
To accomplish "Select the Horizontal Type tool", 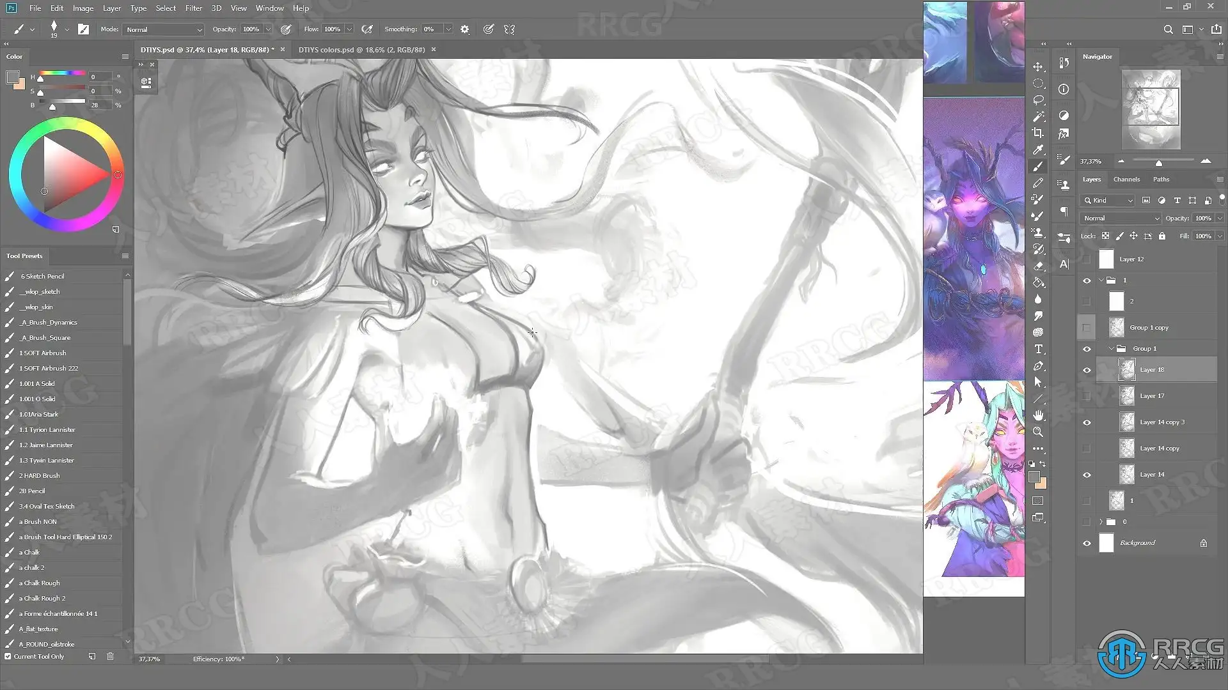I will [x=1038, y=349].
